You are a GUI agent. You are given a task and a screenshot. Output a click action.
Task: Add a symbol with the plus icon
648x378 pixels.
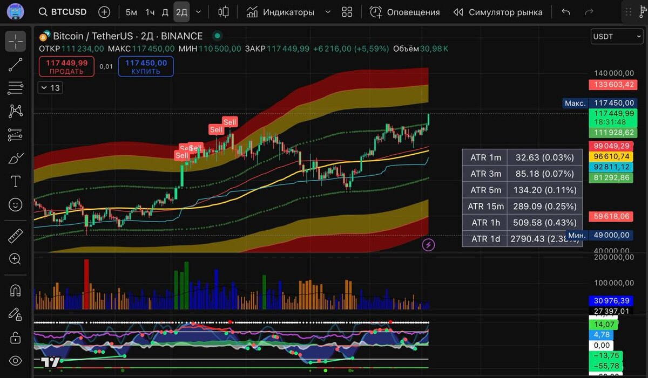(x=104, y=12)
